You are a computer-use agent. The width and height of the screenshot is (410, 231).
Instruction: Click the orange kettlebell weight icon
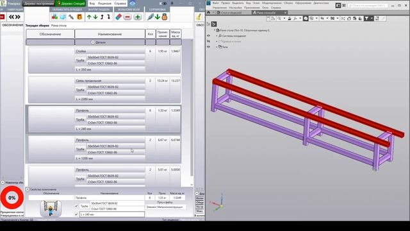tap(165, 17)
